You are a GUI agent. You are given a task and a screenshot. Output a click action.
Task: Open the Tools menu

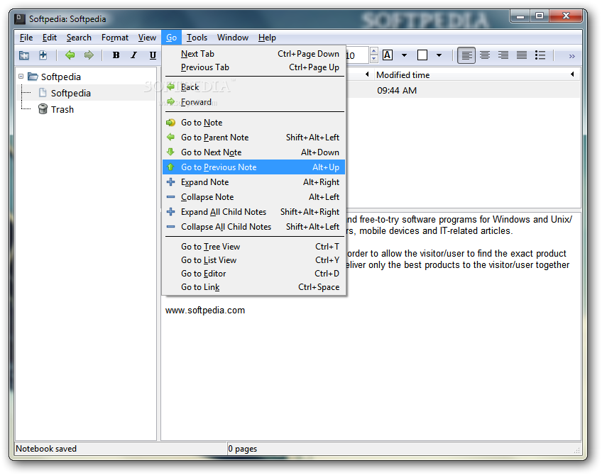click(197, 38)
